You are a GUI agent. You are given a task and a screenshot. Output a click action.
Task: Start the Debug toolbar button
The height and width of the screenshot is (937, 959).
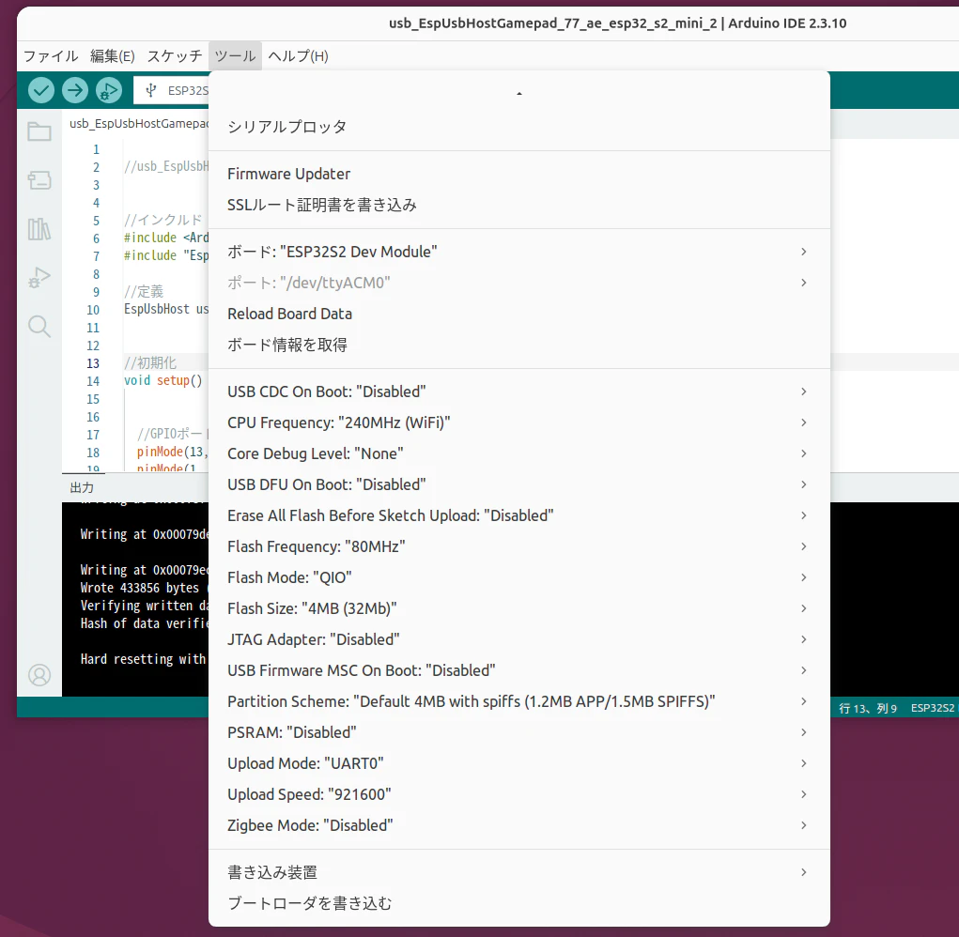pyautogui.click(x=108, y=90)
